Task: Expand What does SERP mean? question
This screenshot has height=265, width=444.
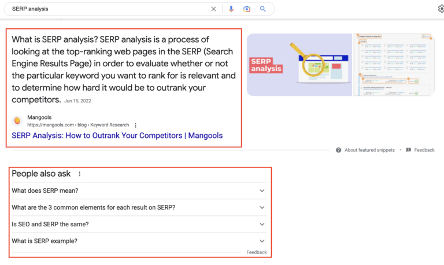Action: point(139,191)
